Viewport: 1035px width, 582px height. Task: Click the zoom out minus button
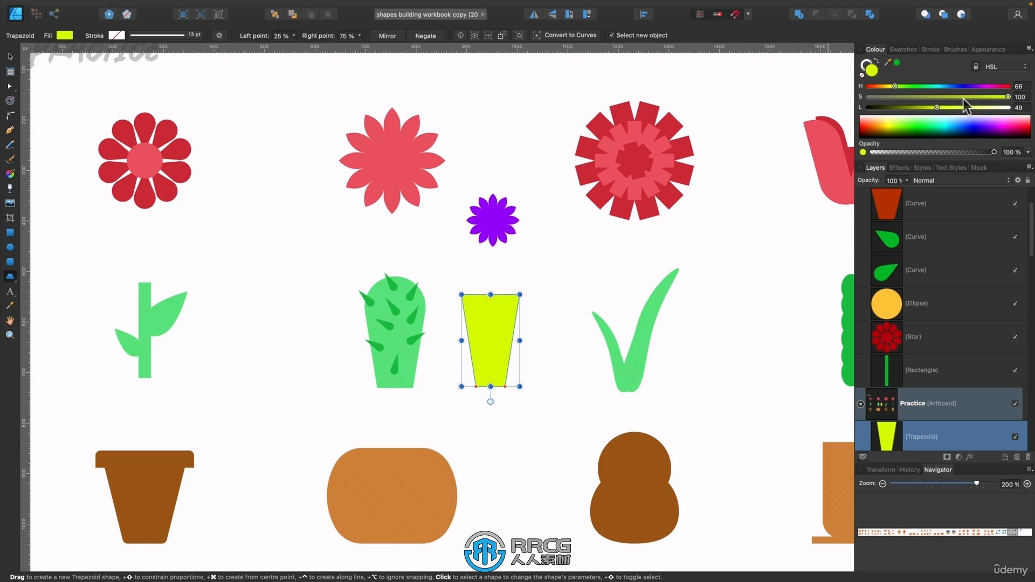pyautogui.click(x=882, y=484)
